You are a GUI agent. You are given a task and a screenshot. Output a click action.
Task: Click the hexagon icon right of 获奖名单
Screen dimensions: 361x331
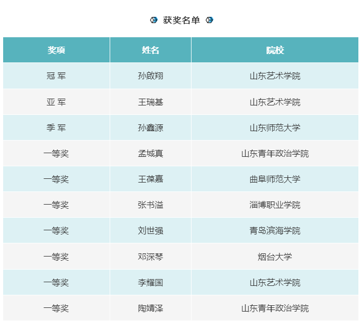(x=209, y=20)
